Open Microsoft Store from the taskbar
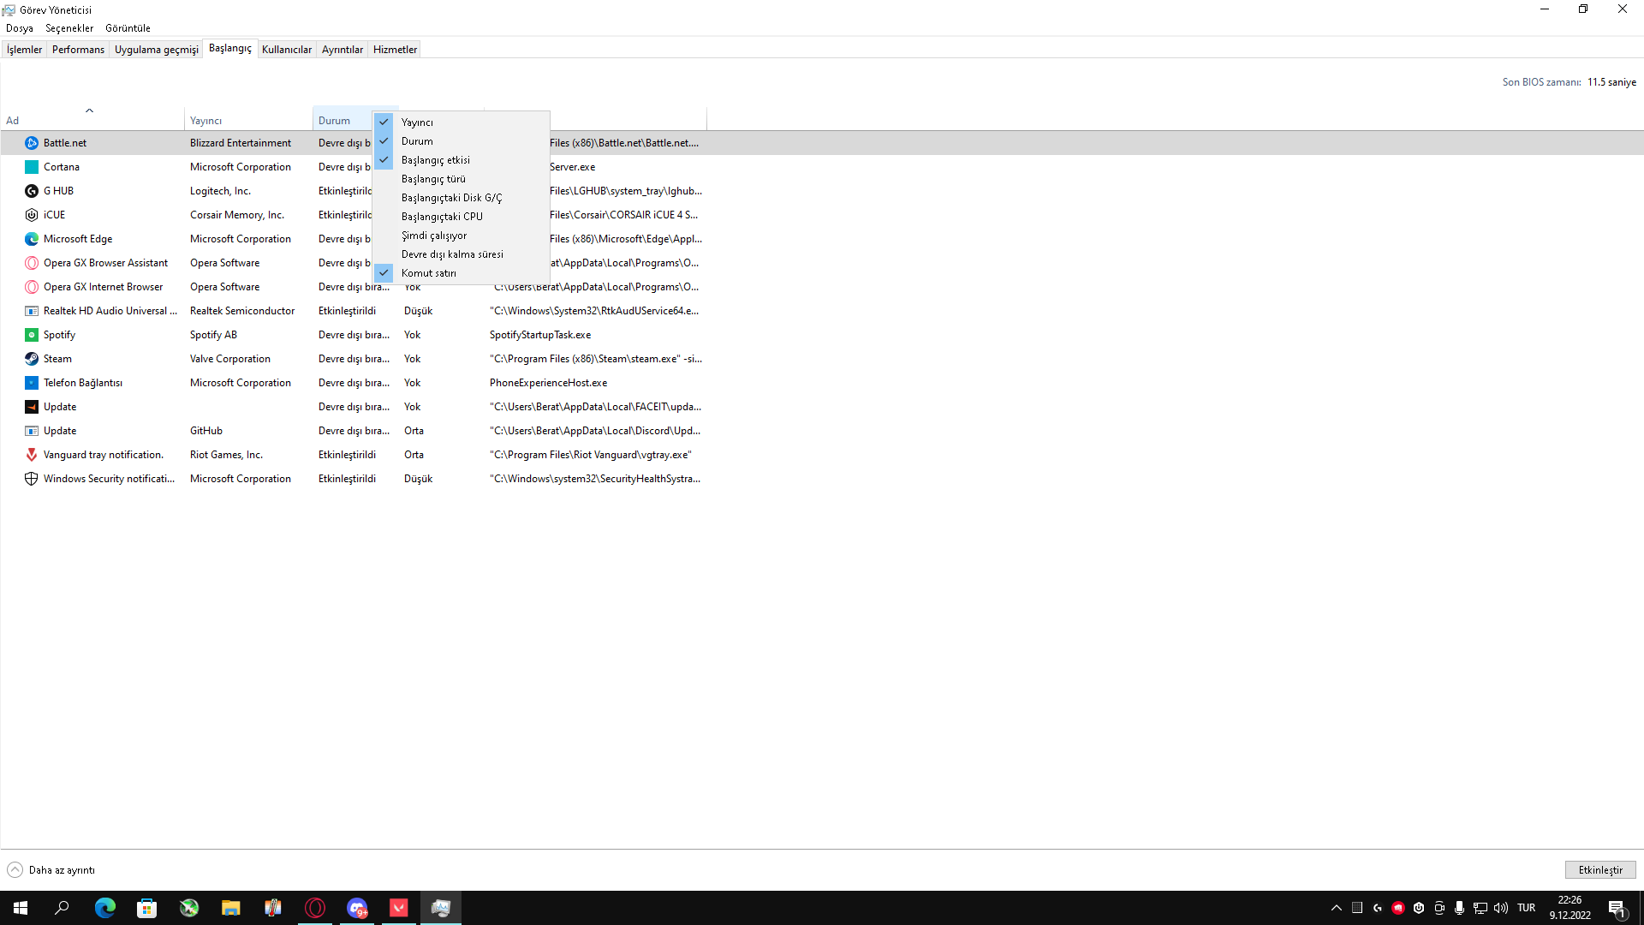 [146, 908]
